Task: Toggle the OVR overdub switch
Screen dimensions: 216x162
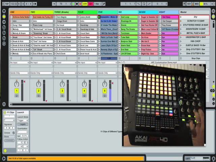Action: [x=85, y=4]
